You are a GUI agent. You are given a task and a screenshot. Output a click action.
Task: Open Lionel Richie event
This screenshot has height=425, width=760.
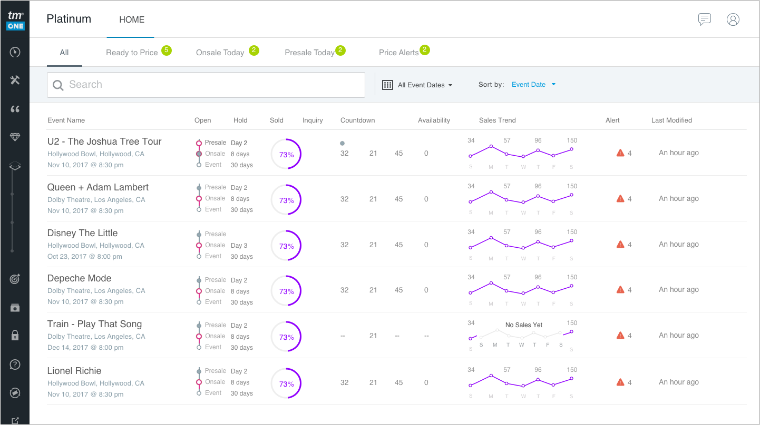pyautogui.click(x=74, y=371)
